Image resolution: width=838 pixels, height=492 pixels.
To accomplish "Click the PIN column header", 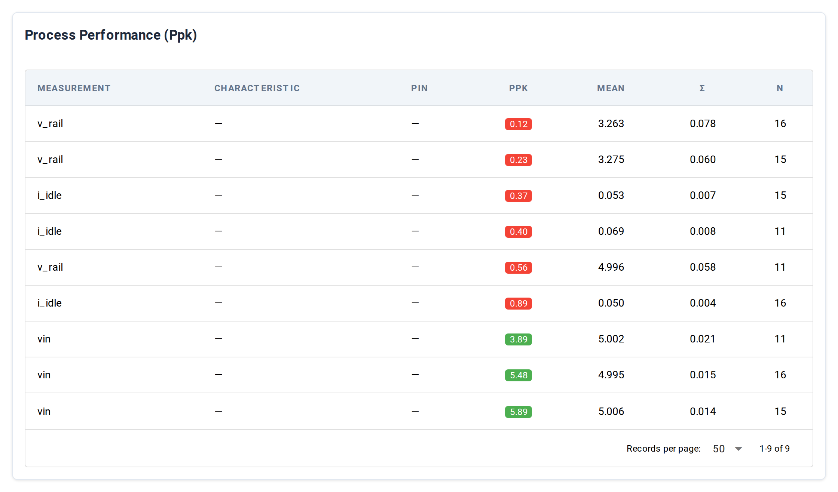I will (x=419, y=88).
